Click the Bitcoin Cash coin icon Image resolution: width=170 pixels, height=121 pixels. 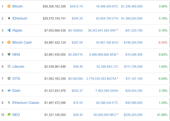pyautogui.click(x=9, y=42)
